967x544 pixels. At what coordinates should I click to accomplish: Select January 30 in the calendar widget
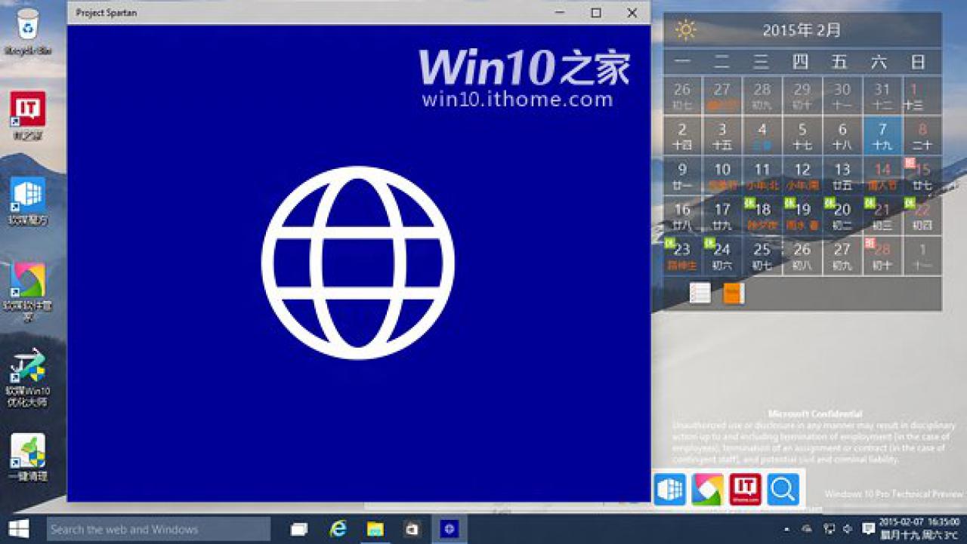coord(842,96)
